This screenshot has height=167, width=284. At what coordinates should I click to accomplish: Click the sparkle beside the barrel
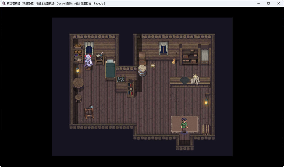point(153,65)
